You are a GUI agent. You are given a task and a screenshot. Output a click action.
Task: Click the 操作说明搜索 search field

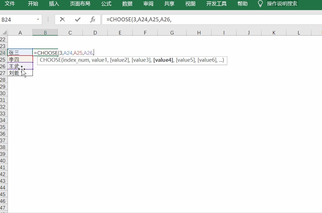[x=282, y=4]
